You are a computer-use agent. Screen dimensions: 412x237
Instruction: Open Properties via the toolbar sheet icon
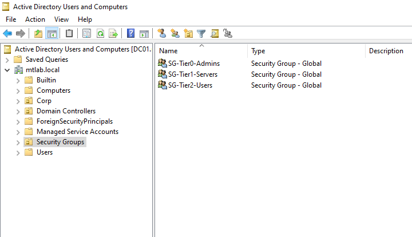87,34
